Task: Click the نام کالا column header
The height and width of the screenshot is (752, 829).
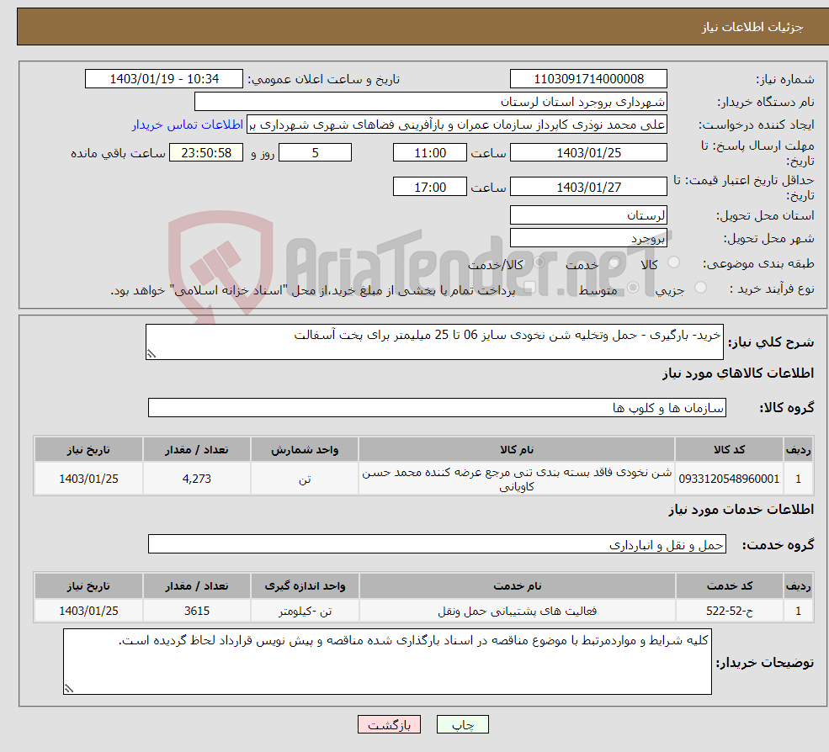Action: [x=517, y=450]
